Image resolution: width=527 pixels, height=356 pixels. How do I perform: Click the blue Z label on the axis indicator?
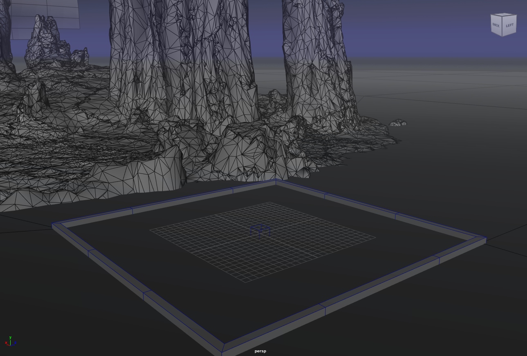(15, 343)
